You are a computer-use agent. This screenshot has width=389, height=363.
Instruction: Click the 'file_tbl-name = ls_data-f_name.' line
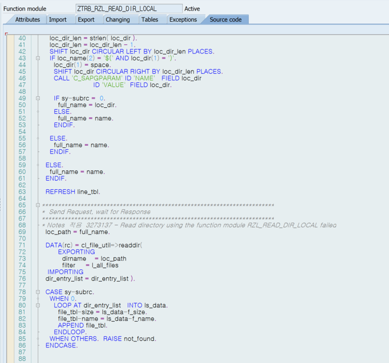(107, 319)
